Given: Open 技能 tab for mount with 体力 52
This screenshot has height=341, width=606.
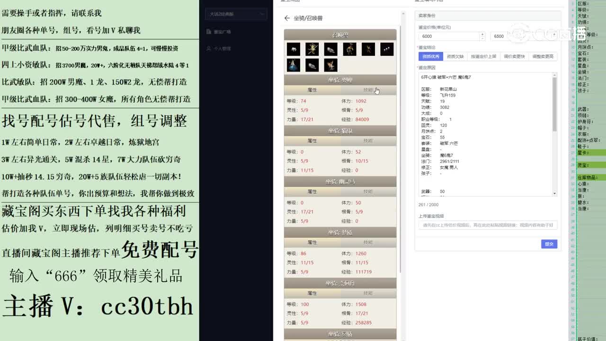Looking at the screenshot, I should [368, 141].
